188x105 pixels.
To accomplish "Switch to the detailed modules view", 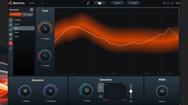I will click(100, 3).
